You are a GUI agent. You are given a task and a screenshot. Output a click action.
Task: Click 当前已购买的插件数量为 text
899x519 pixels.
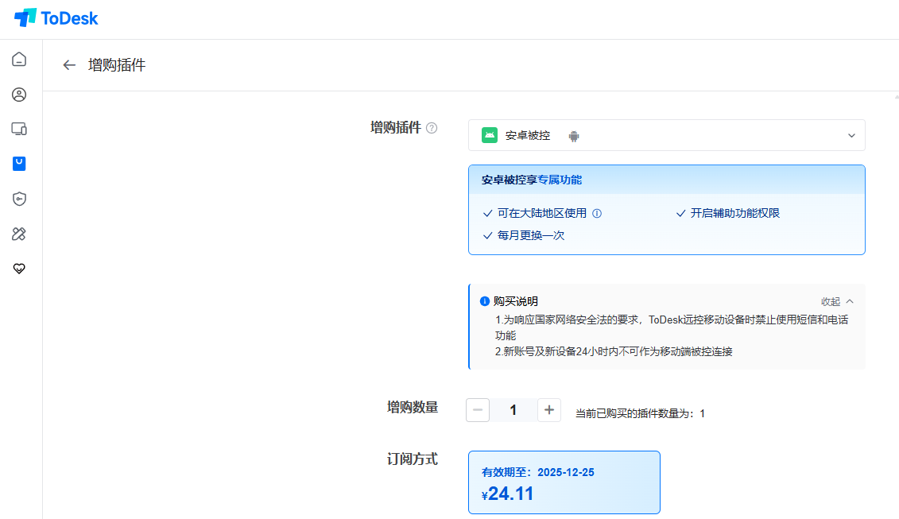[640, 413]
